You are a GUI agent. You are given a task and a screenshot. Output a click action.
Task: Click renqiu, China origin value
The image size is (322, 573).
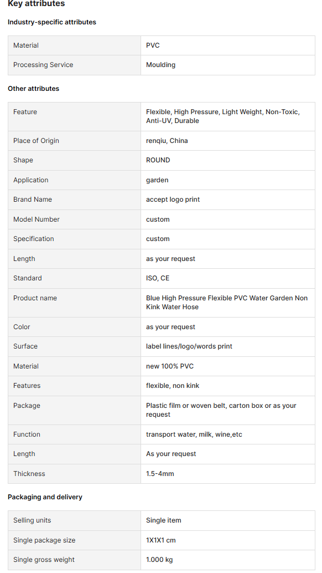point(167,141)
